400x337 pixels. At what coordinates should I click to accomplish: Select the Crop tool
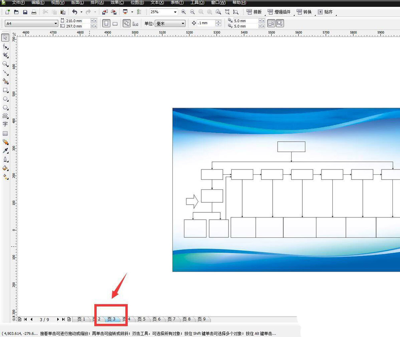point(5,55)
